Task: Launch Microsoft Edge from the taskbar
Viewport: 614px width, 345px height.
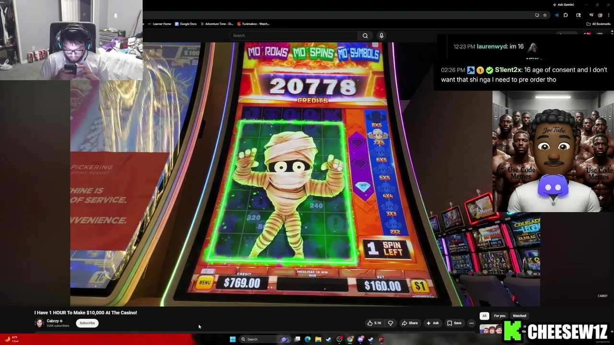Action: (x=307, y=339)
